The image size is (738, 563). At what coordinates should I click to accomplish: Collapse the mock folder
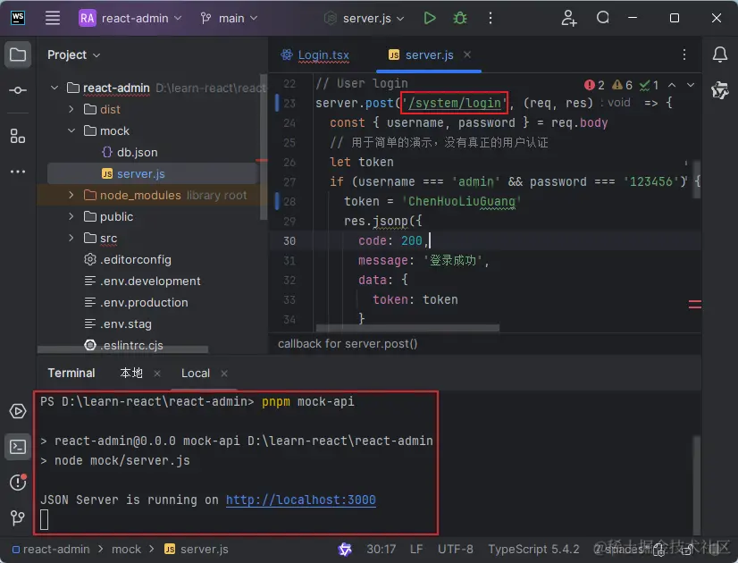point(71,130)
